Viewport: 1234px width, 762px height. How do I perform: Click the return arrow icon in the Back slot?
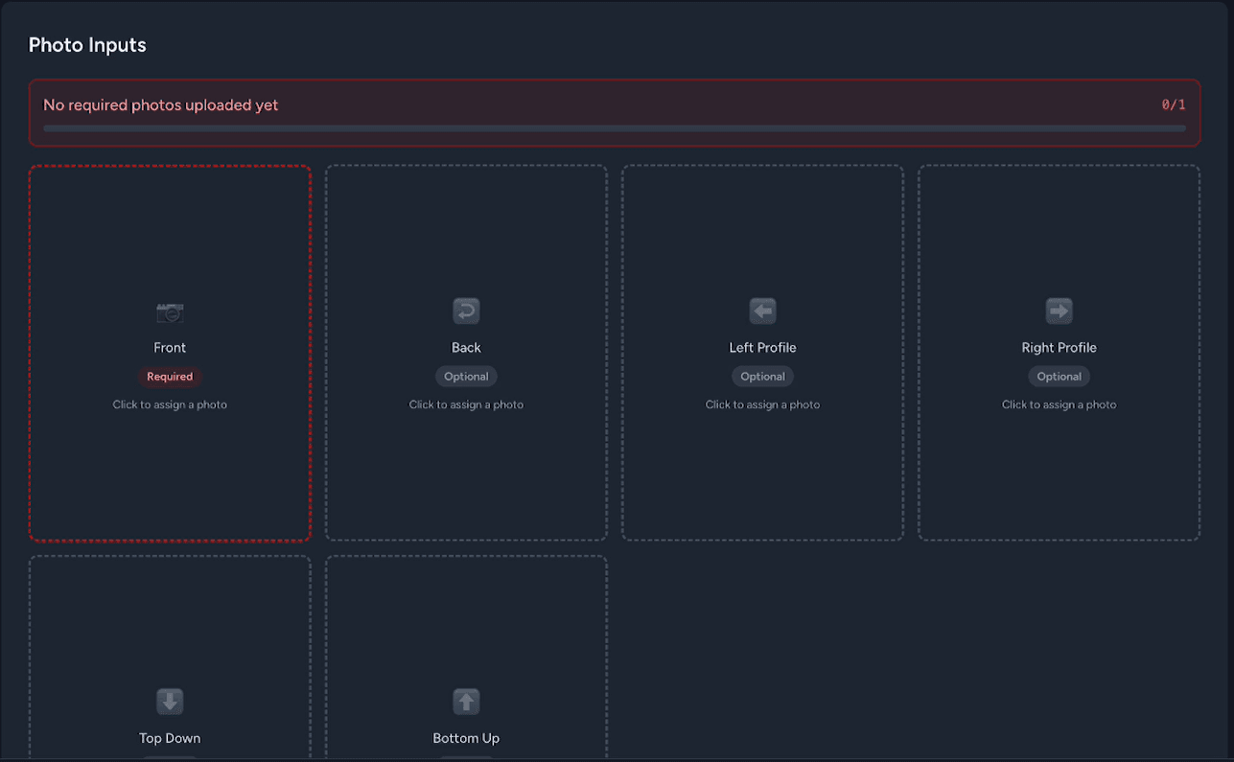[x=466, y=311]
